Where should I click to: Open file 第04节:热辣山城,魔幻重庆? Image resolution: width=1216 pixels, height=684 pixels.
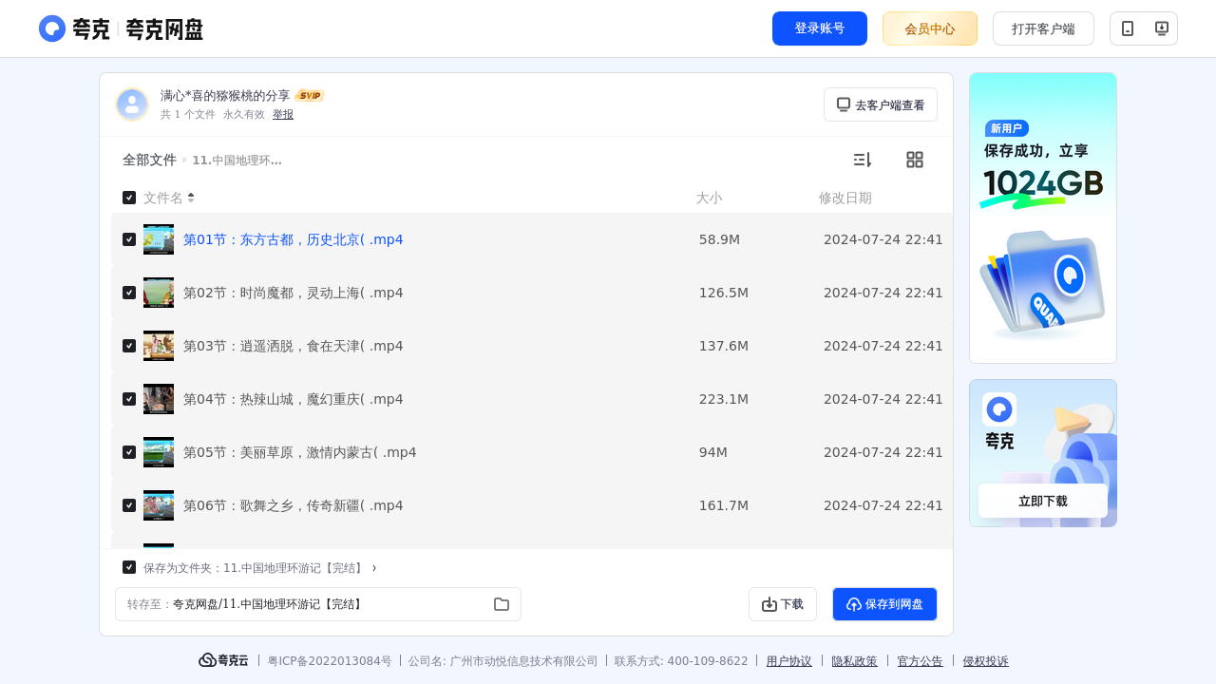(x=294, y=399)
